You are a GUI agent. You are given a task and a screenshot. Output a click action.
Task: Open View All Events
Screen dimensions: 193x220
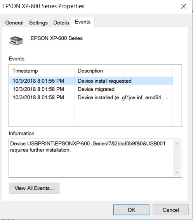34,188
